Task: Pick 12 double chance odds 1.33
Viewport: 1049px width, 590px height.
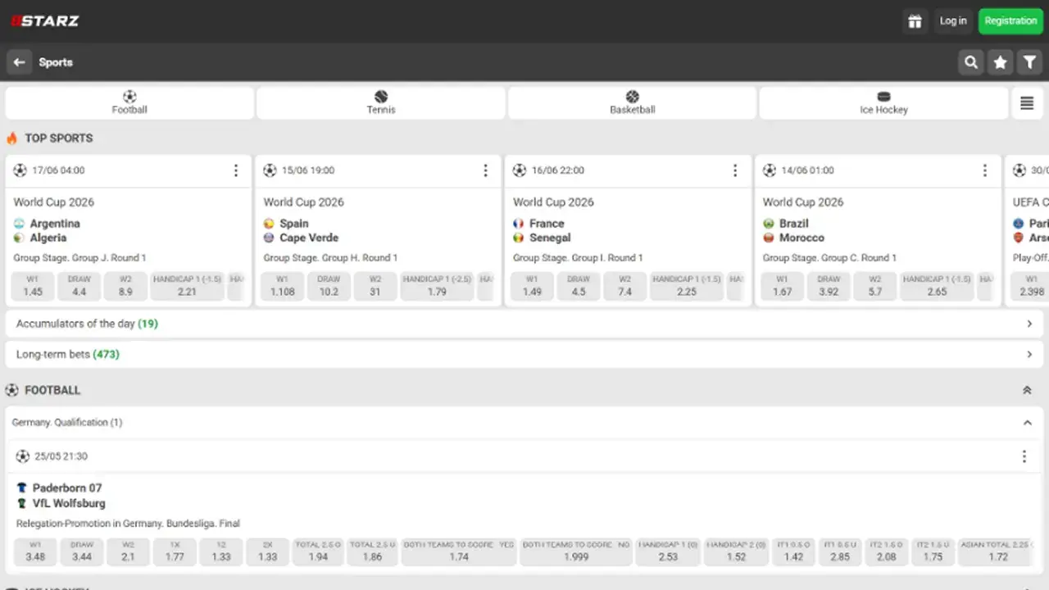Action: [x=221, y=551]
